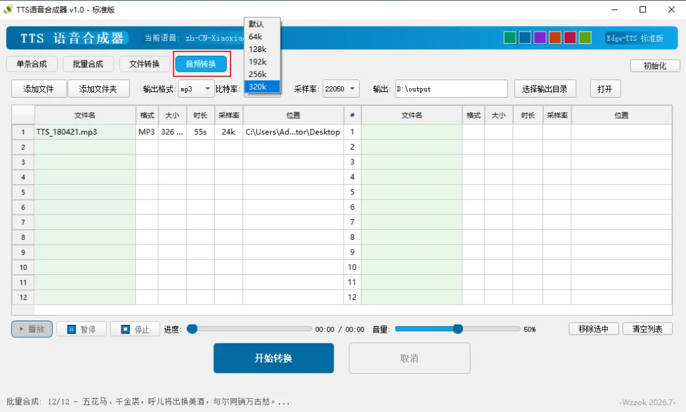Click the 选择输出目录 button
686x412 pixels.
(545, 89)
